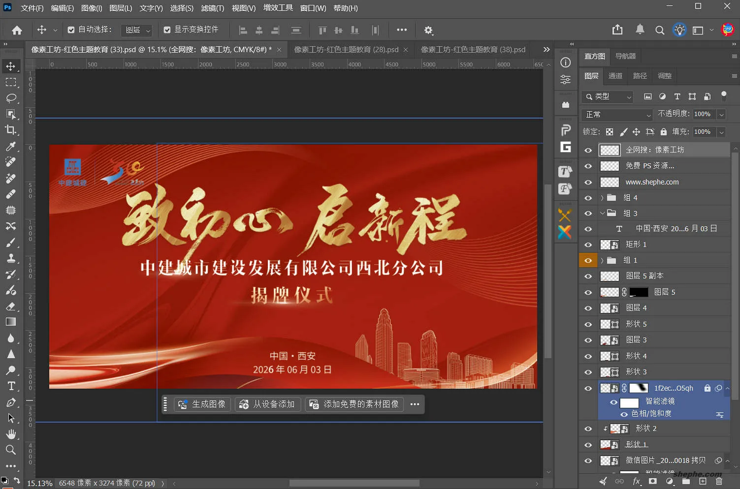740x489 pixels.
Task: Select the Gradient tool
Action: (11, 322)
